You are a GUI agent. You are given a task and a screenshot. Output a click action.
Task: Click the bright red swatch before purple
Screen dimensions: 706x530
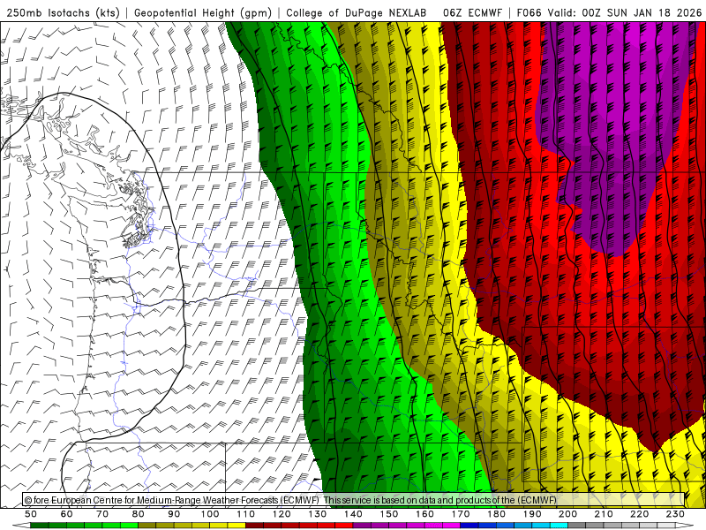344,525
